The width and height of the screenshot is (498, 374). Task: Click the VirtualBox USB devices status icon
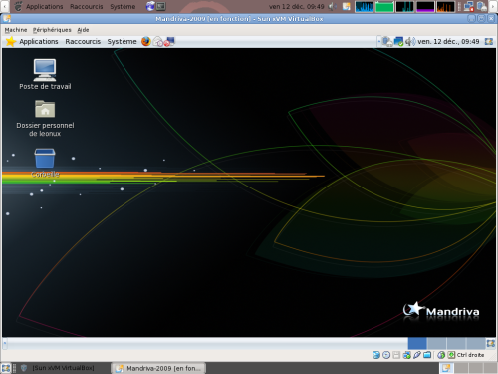click(x=417, y=355)
